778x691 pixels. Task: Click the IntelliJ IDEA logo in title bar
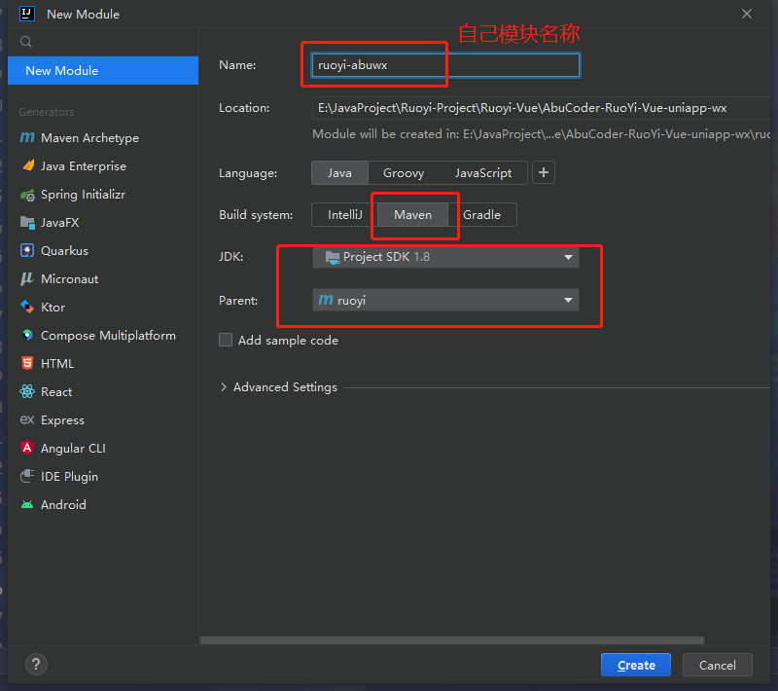tap(27, 14)
